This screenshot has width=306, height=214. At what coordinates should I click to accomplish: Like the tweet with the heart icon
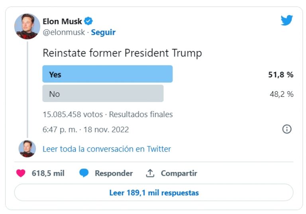21,173
